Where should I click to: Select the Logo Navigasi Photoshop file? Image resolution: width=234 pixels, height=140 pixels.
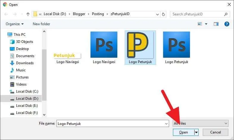[104, 48]
